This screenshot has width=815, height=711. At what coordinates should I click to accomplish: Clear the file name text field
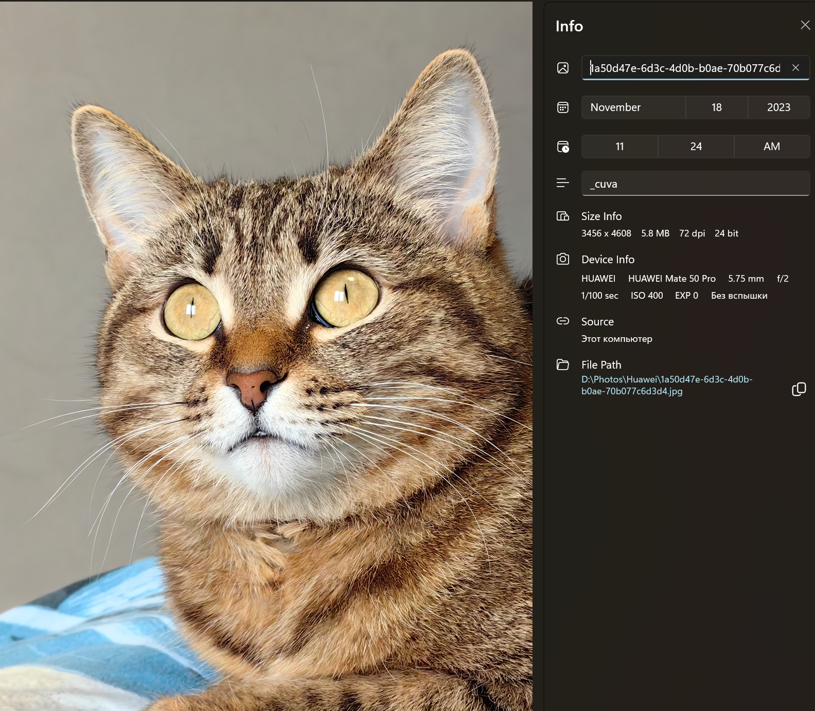[x=795, y=68]
